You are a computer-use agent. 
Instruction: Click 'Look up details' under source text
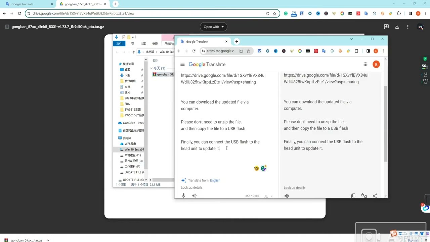click(x=191, y=188)
